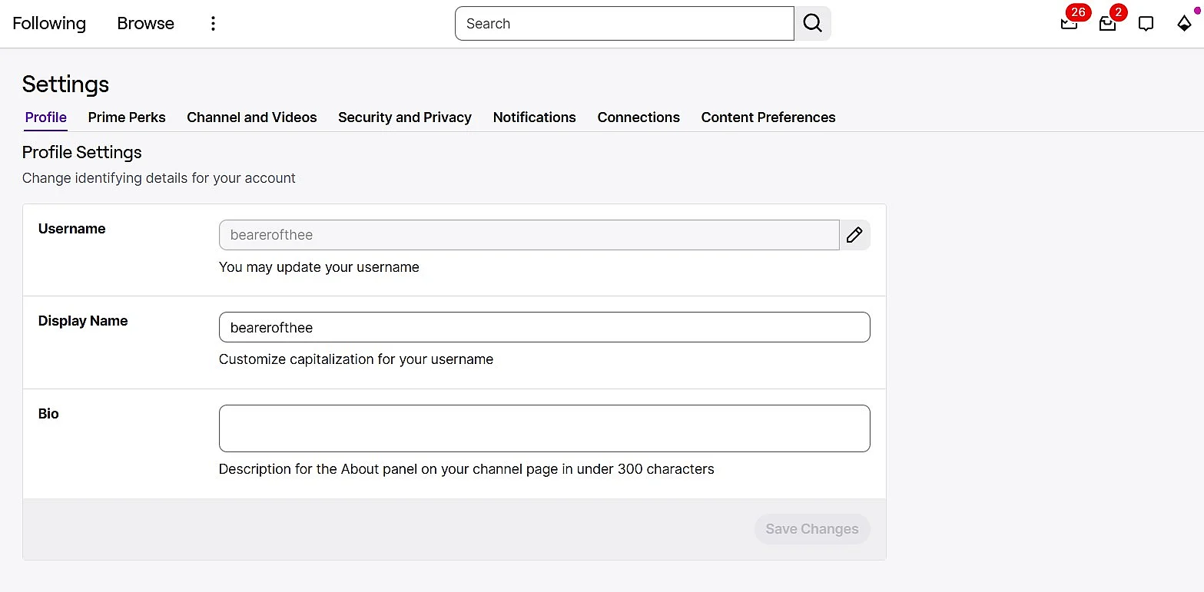
Task: Open the tray icon with 2 badge
Action: point(1107,24)
